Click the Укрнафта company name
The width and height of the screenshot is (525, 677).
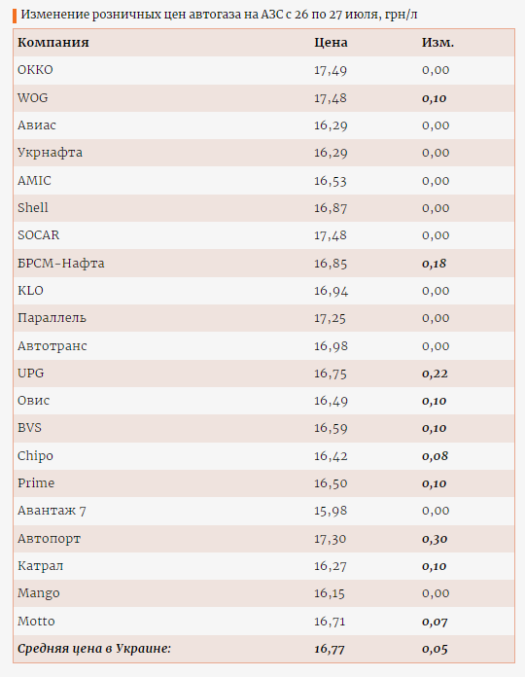pos(50,153)
